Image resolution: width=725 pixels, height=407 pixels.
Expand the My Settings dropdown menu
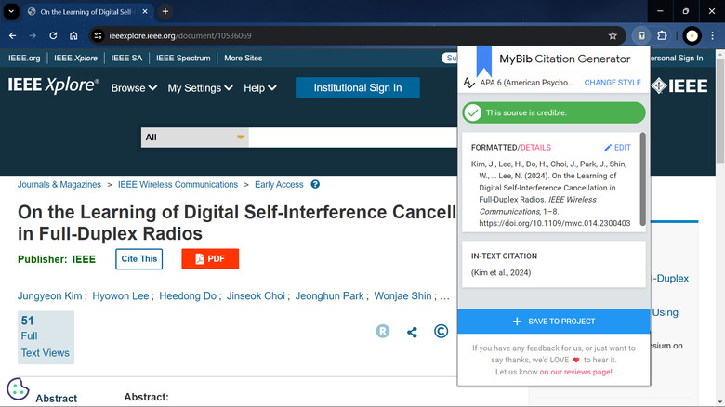[200, 88]
